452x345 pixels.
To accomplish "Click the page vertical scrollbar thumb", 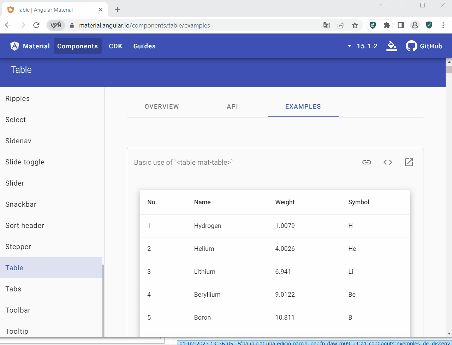I will point(449,69).
